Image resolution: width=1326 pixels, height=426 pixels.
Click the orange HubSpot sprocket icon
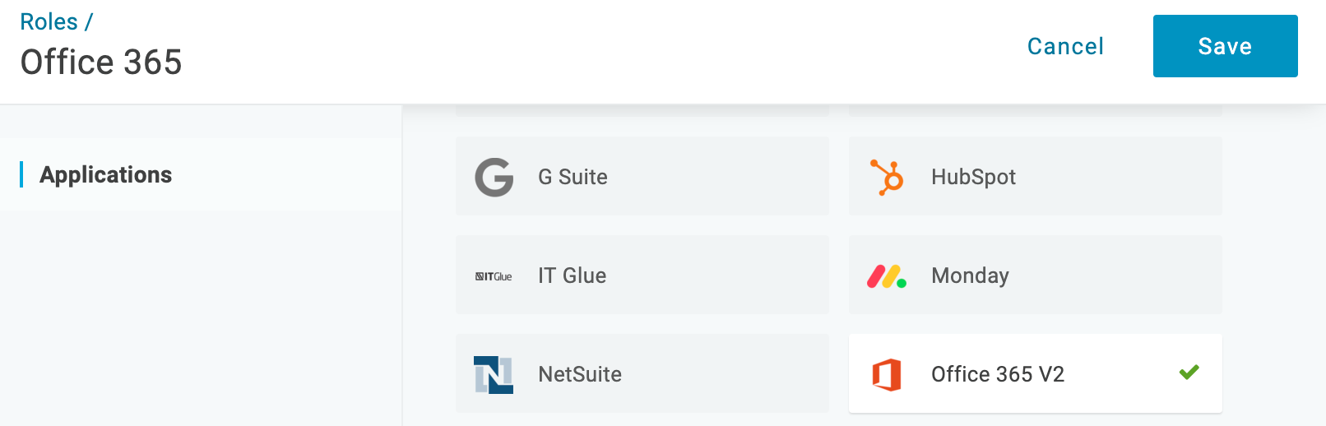tap(887, 177)
